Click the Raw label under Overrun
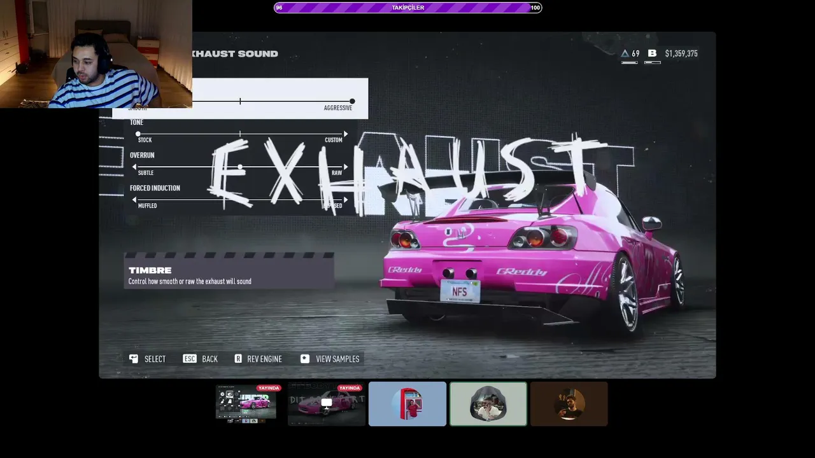 pyautogui.click(x=337, y=173)
